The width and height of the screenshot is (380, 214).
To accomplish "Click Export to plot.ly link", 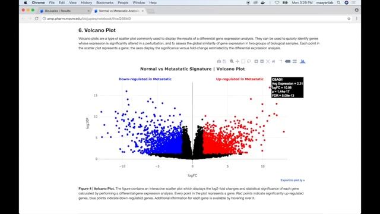I will click(293, 180).
